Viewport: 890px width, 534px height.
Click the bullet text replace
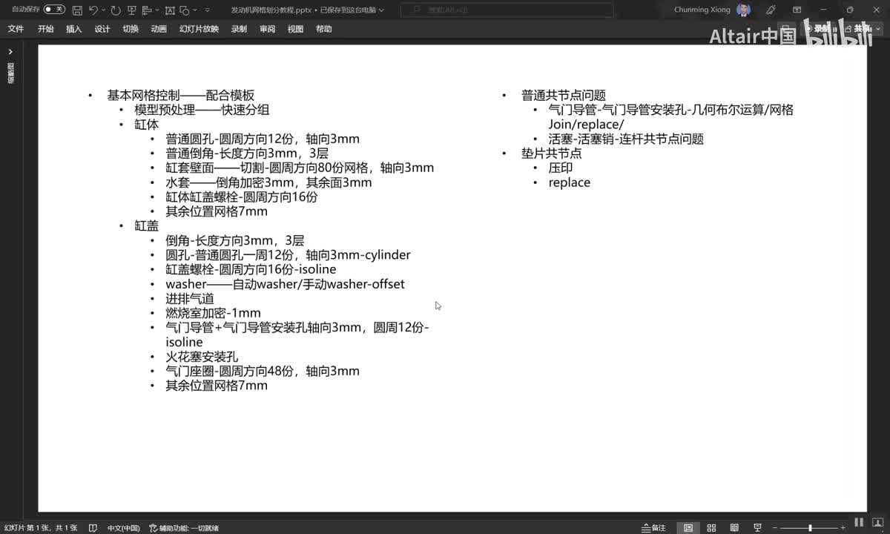570,182
